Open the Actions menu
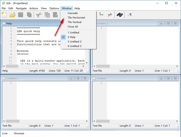 34,8
